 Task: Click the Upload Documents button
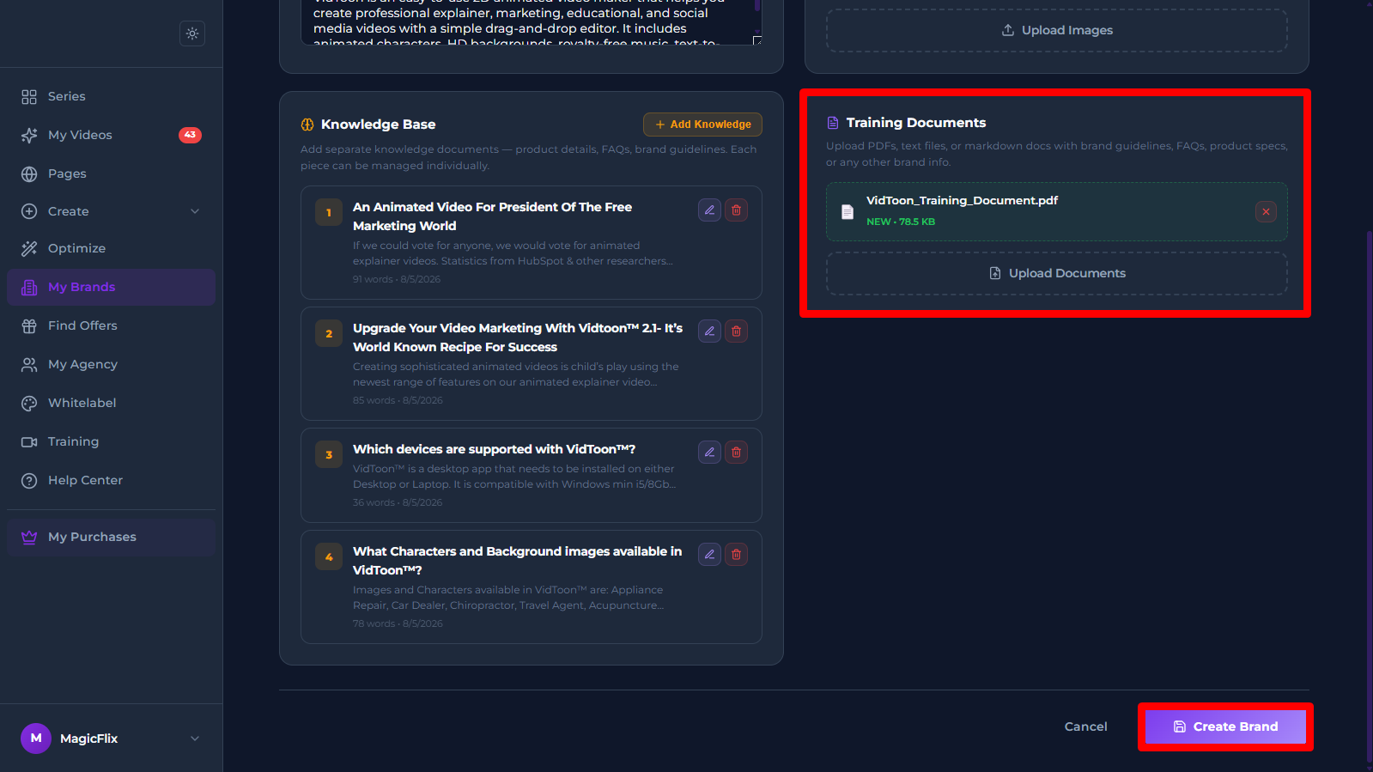(x=1056, y=273)
